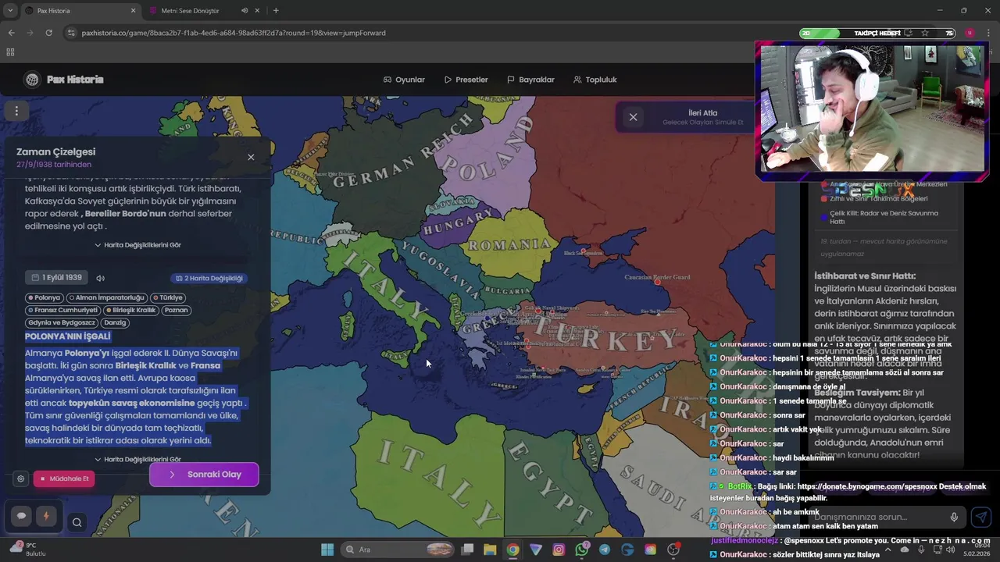1000x562 pixels.
Task: Open the Oyunlar menu
Action: point(404,80)
